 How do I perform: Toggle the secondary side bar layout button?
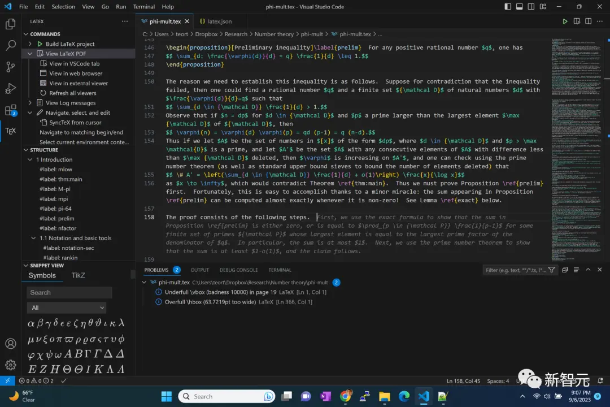(x=531, y=7)
